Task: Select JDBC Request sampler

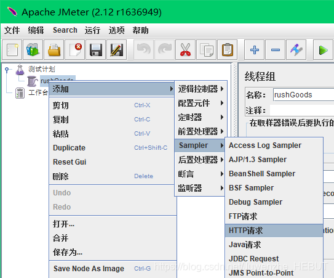Action: point(274,259)
